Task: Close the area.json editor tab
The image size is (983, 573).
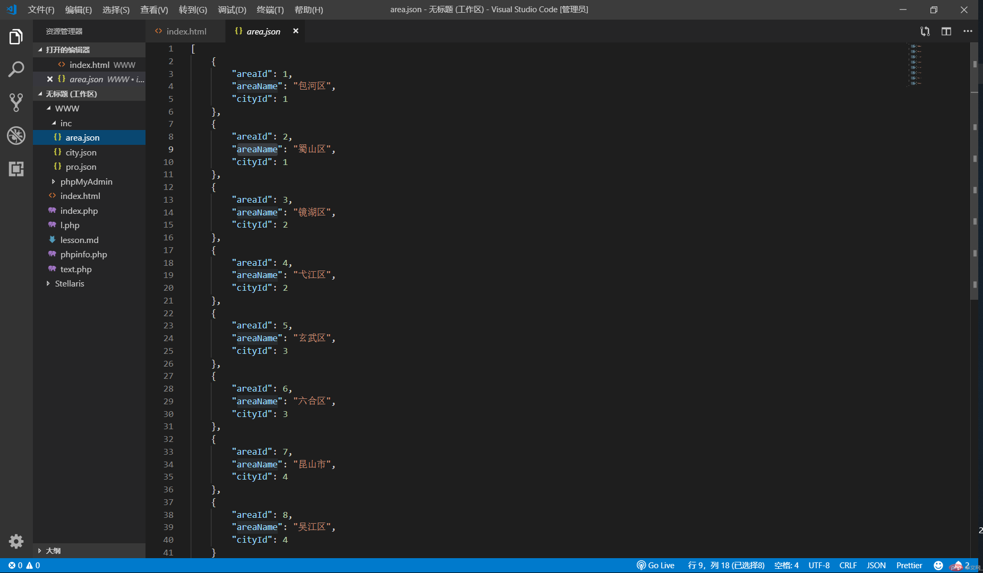Action: pyautogui.click(x=296, y=31)
